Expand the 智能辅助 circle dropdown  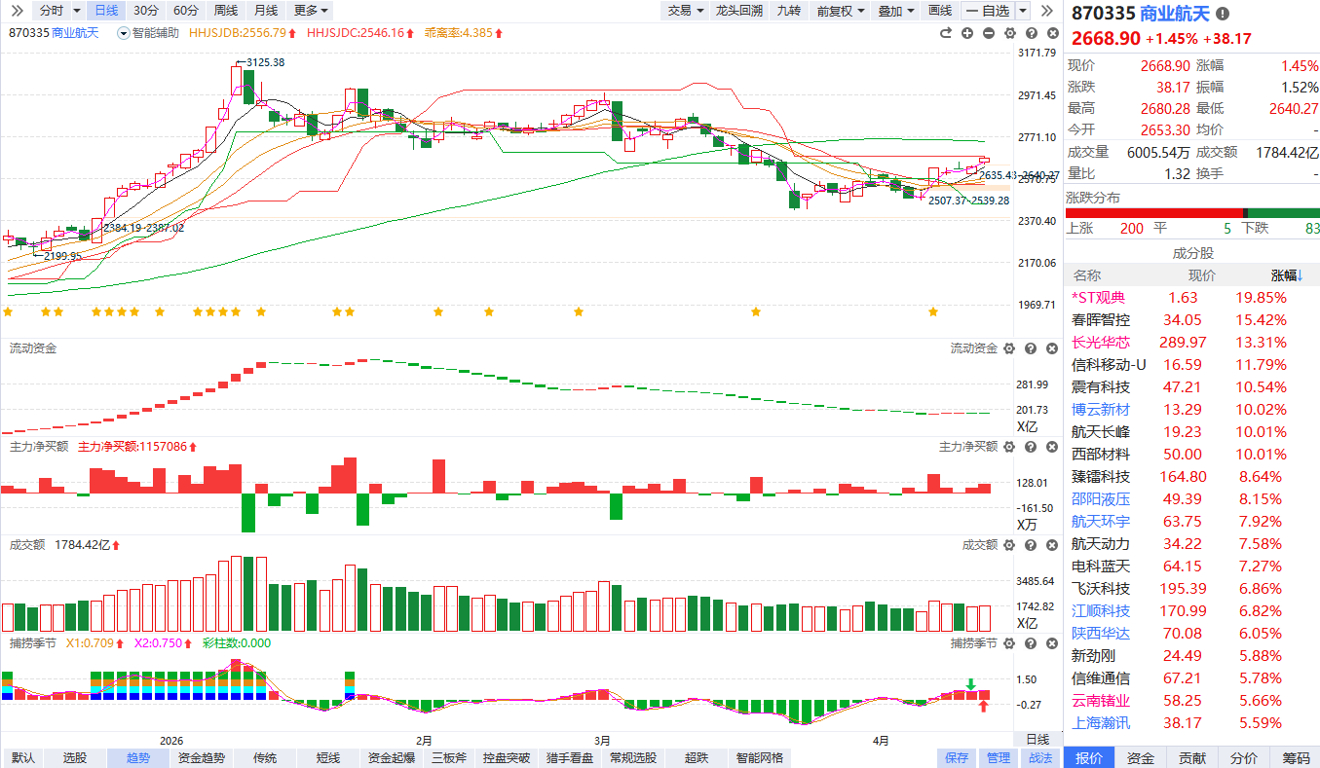pos(123,33)
